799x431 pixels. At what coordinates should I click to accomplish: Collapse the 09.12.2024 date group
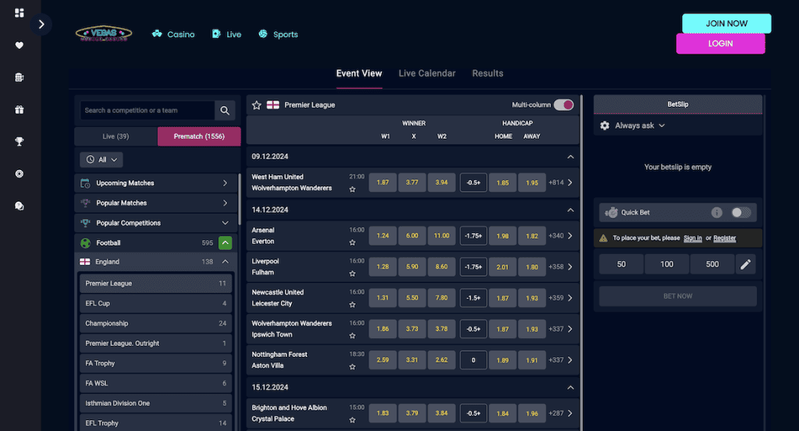[x=570, y=157]
